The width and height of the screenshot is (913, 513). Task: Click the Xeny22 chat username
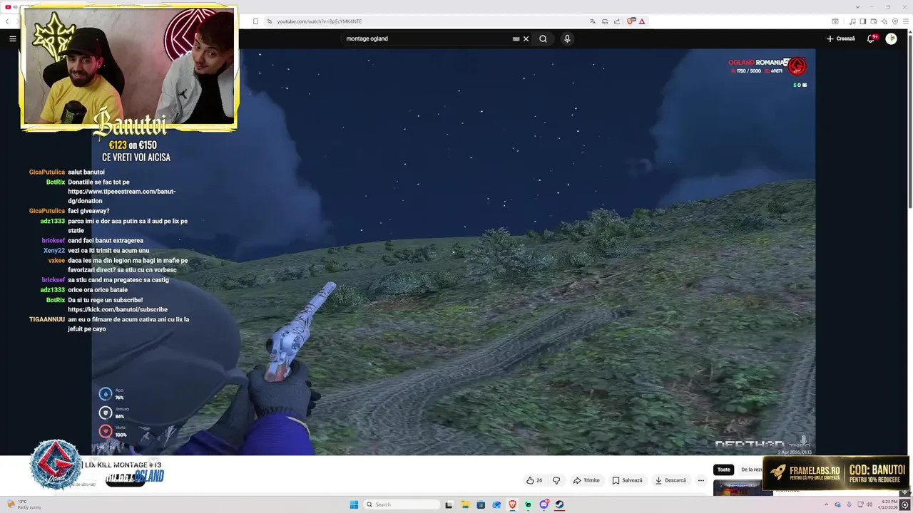pos(54,251)
